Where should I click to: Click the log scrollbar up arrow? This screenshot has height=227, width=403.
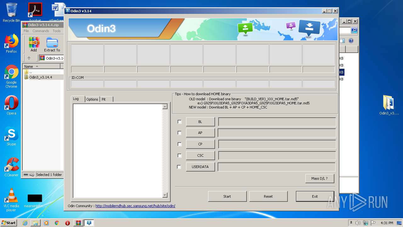click(165, 107)
